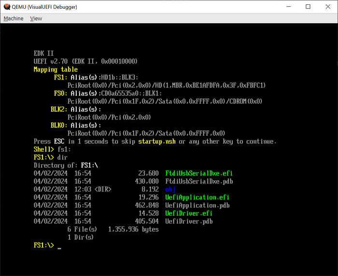Click the UefiApplication.pdb file name
The width and height of the screenshot is (338, 276).
click(x=197, y=205)
